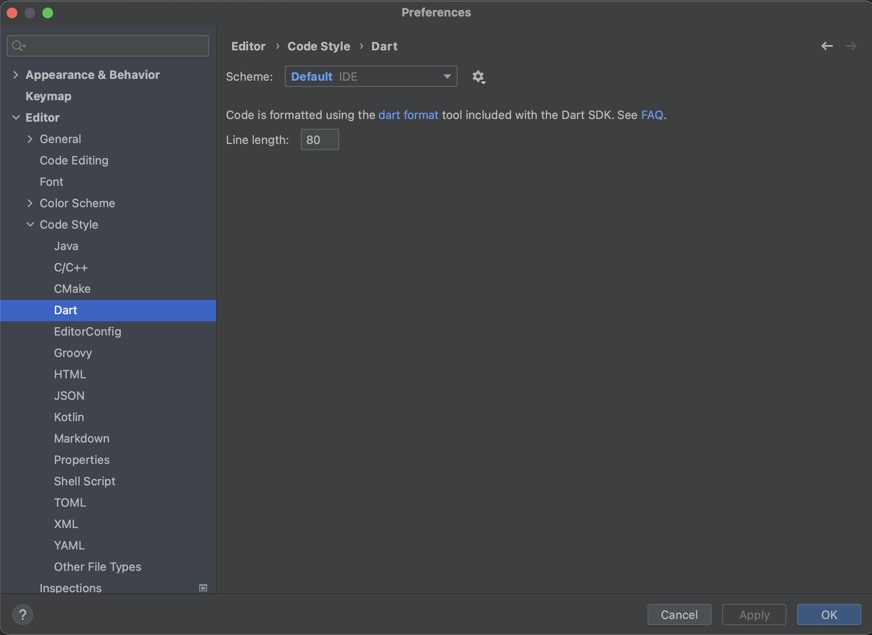Open the FAQ link

pos(652,115)
